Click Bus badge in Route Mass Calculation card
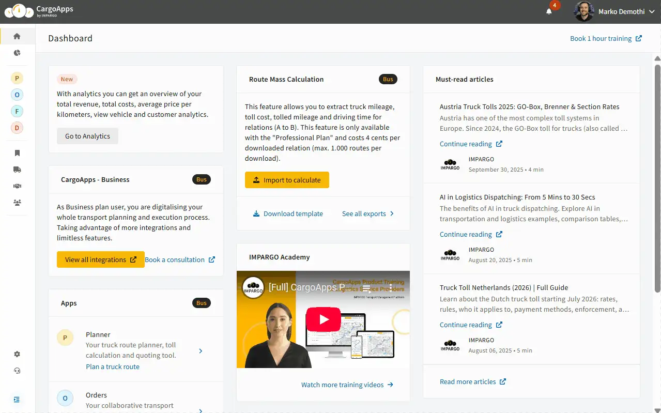The height and width of the screenshot is (413, 661). click(x=388, y=79)
